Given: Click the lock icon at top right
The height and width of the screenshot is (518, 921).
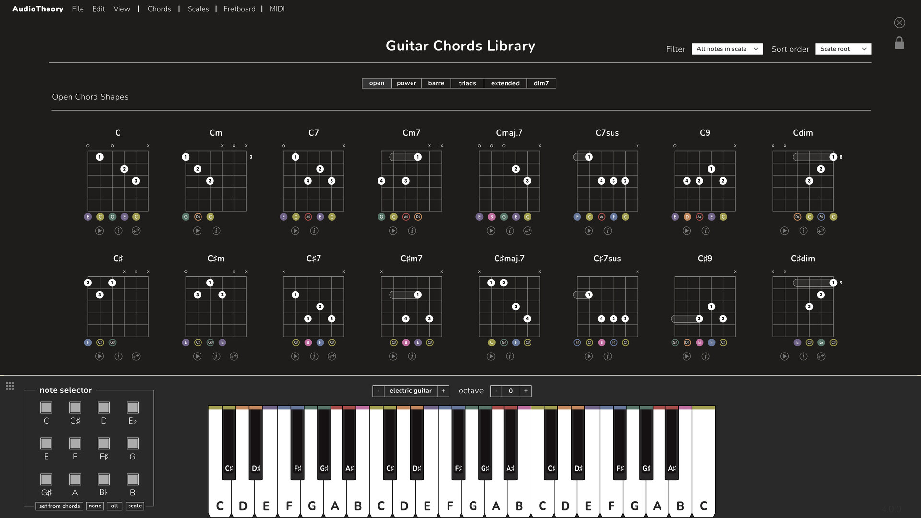Looking at the screenshot, I should (899, 43).
